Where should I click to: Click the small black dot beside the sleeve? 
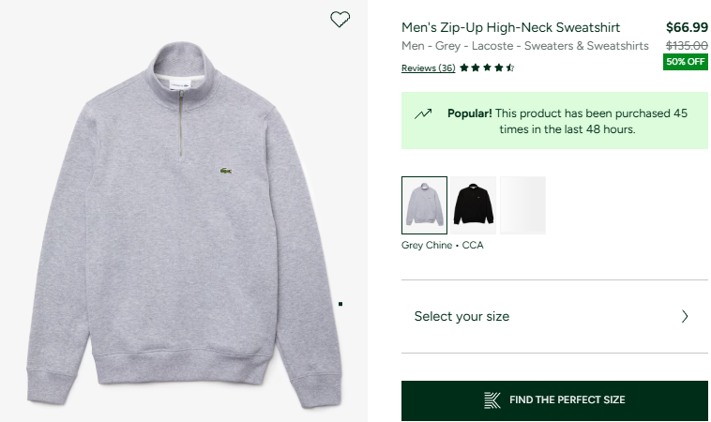pos(340,304)
